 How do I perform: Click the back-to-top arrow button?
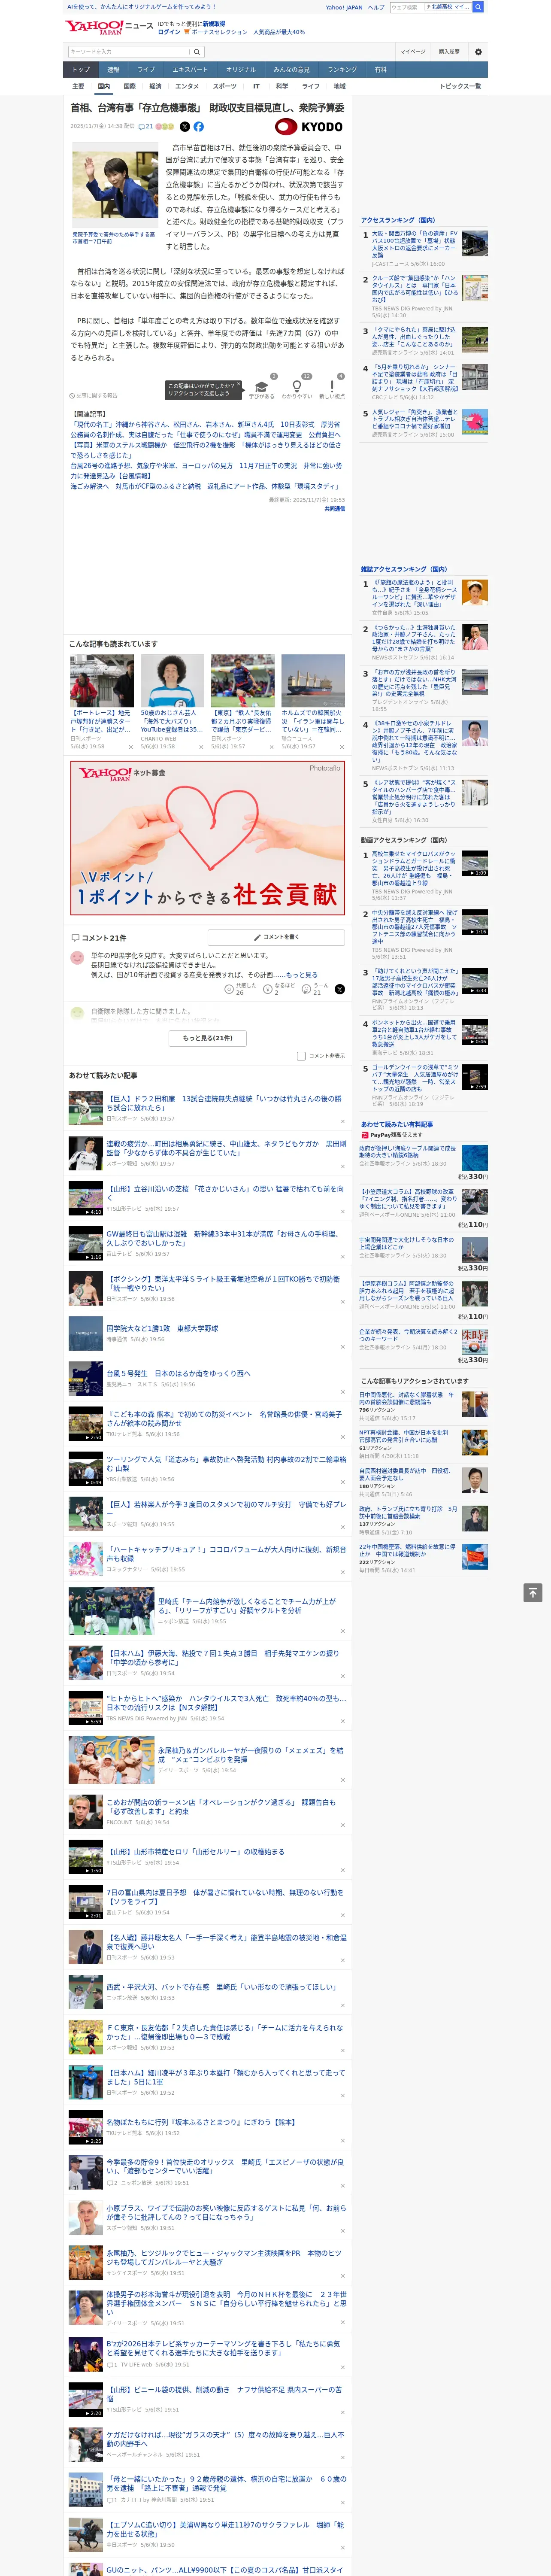[533, 1593]
